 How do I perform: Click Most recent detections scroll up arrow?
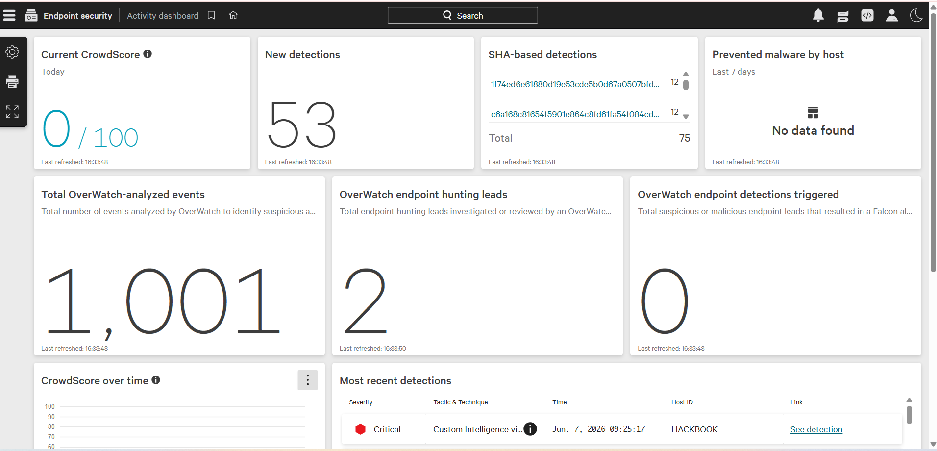click(x=909, y=400)
